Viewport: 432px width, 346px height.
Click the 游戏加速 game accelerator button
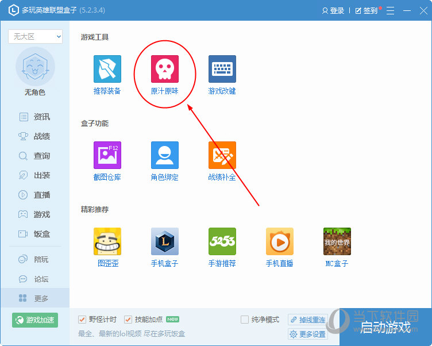(x=35, y=320)
